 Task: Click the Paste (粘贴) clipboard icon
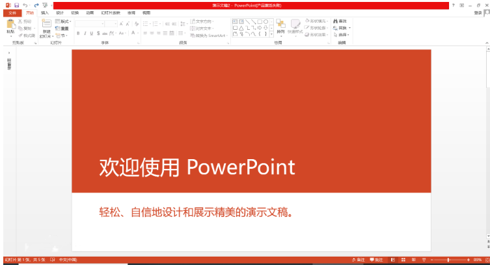10,25
